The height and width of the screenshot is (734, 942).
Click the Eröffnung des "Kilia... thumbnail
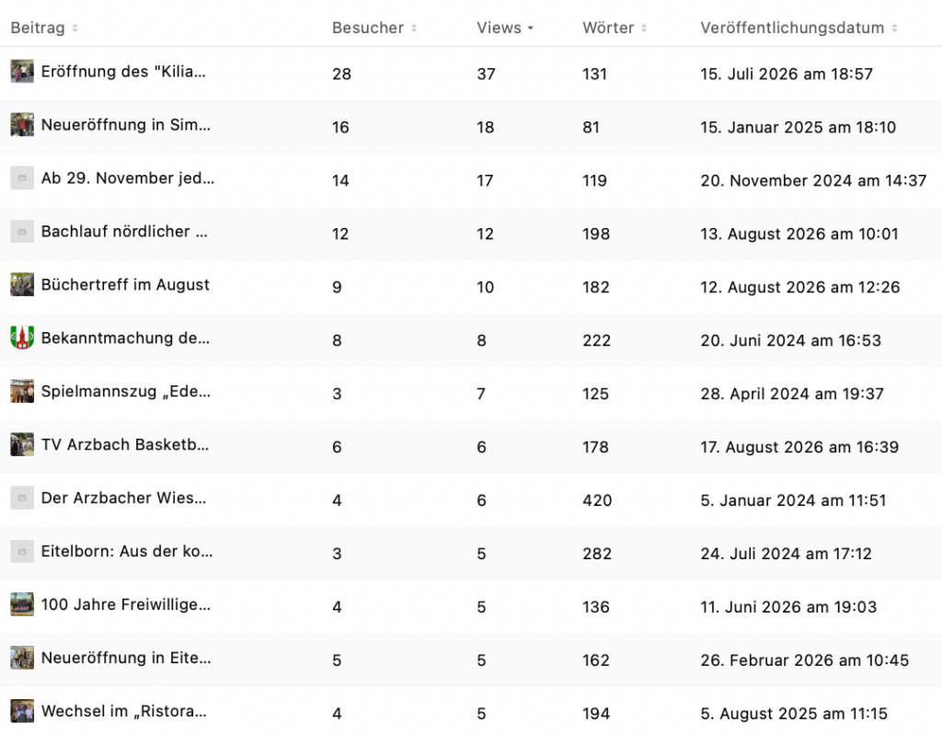pos(22,72)
